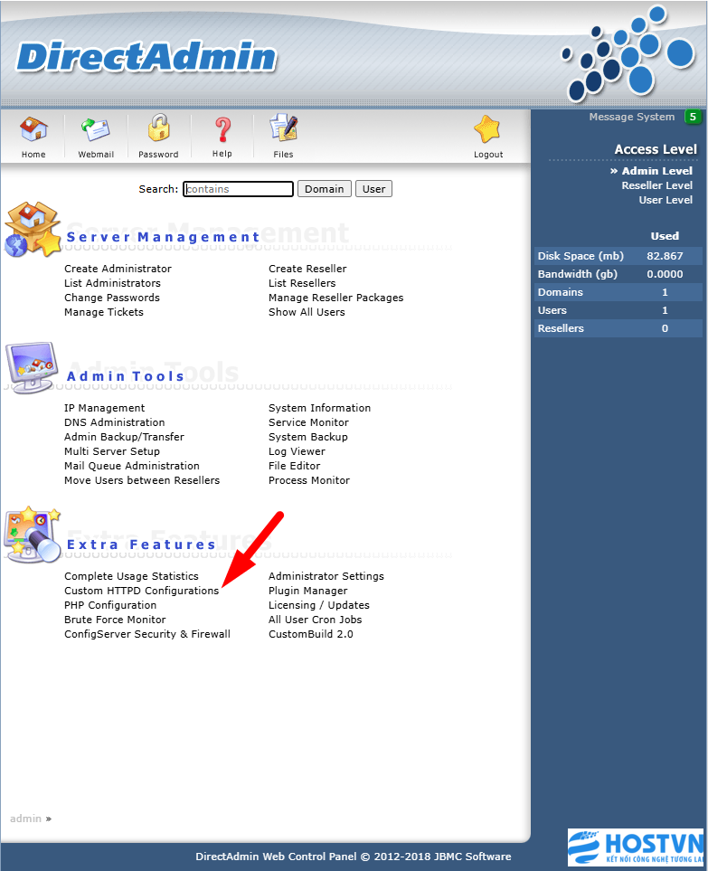Open the Message System counter badge

693,117
